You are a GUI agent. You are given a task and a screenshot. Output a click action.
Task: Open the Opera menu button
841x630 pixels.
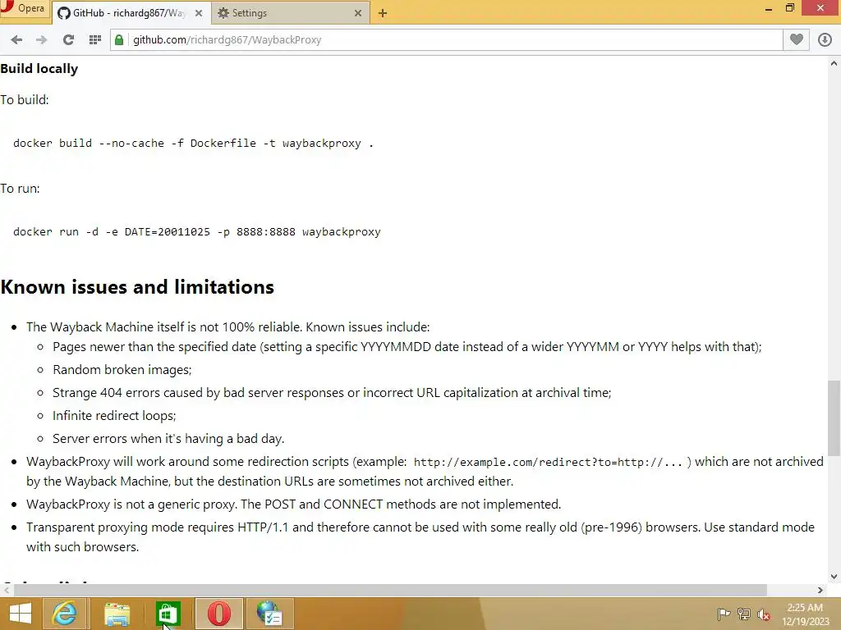tap(24, 8)
